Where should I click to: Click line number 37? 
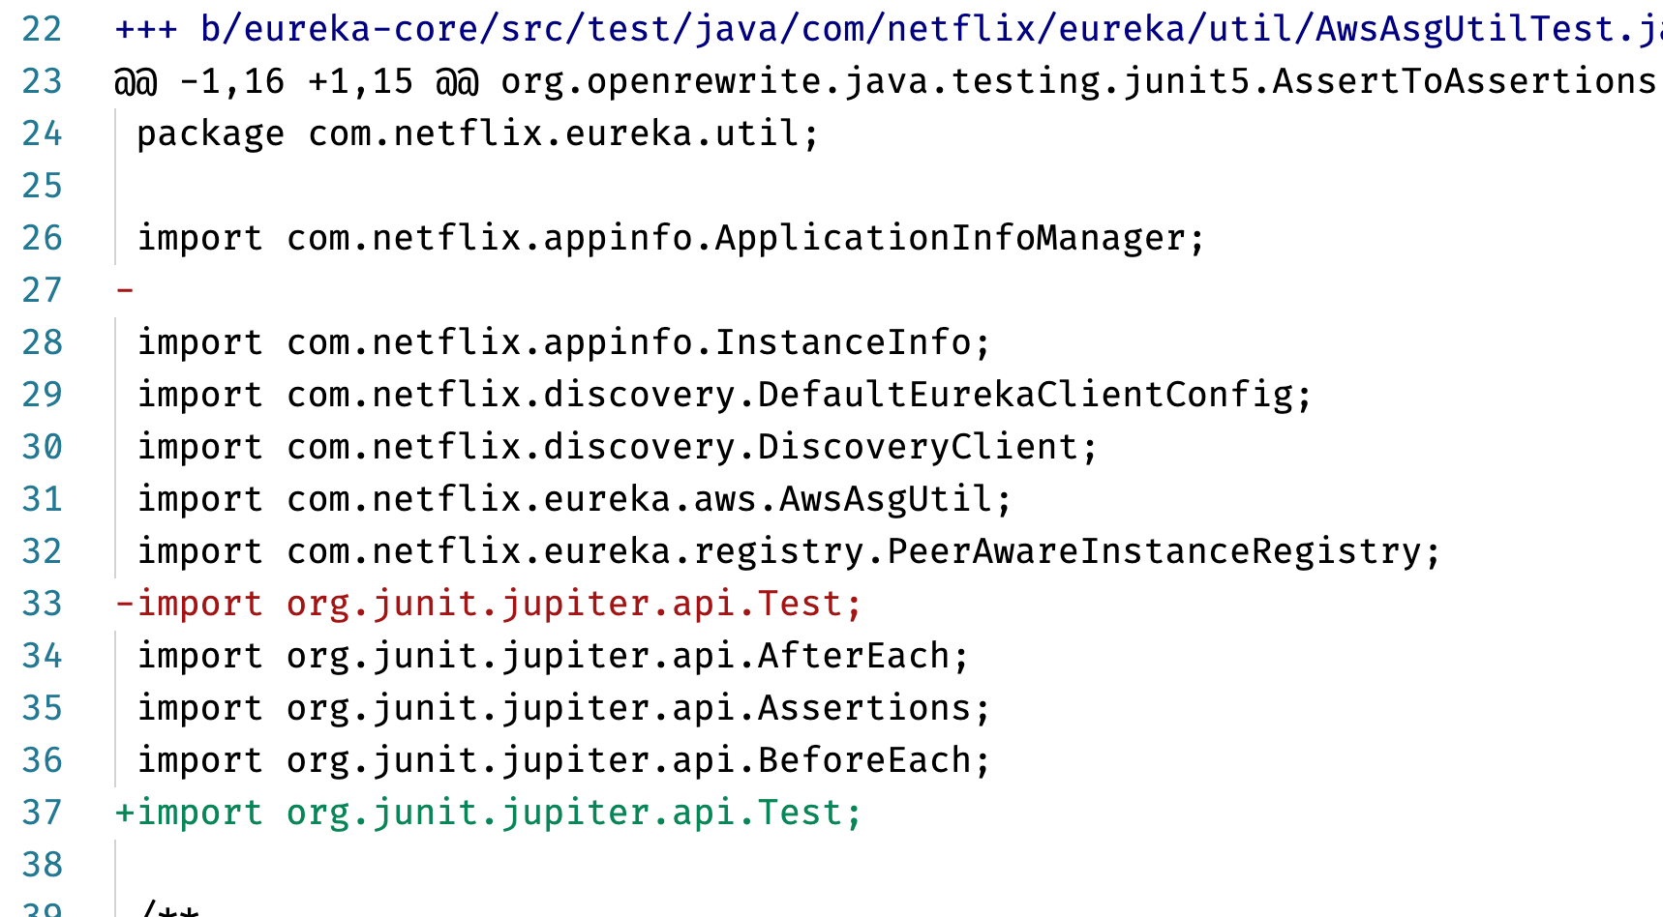click(x=42, y=812)
